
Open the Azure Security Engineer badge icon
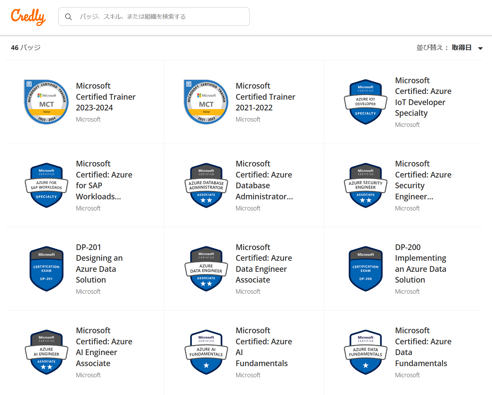365,186
